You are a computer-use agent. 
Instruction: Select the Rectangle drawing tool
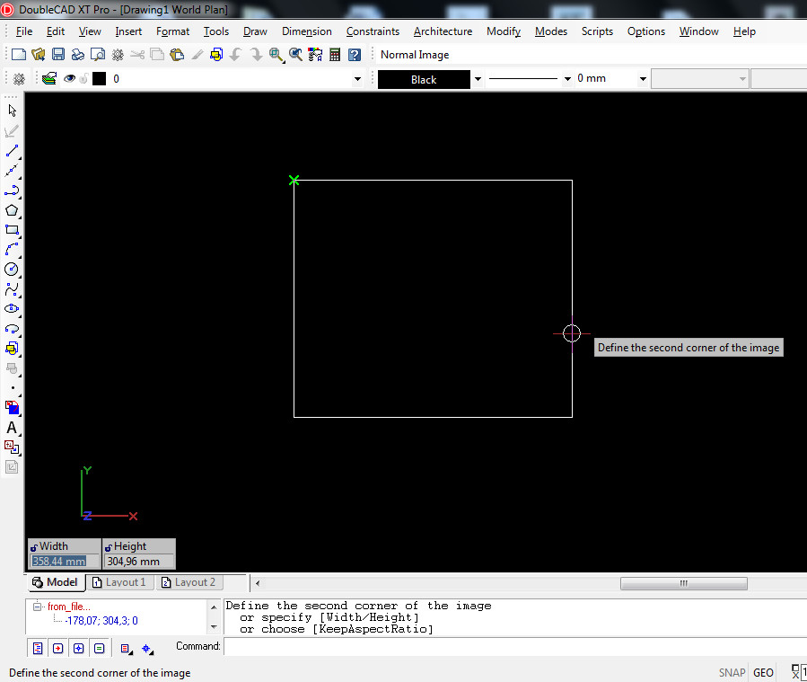tap(12, 230)
